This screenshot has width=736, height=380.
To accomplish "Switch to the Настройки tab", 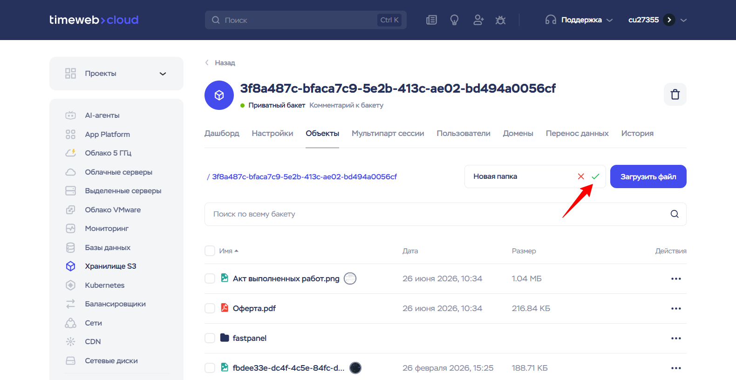I will 273,134.
